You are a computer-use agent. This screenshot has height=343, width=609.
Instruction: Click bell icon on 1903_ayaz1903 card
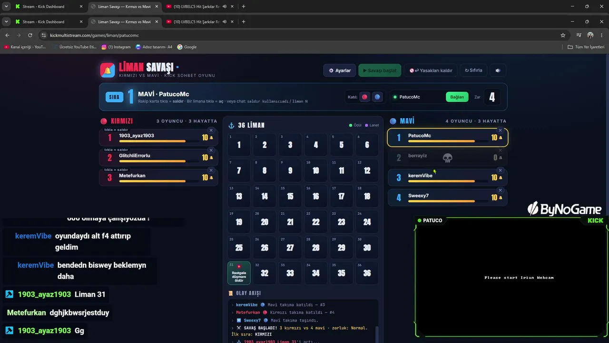tap(211, 138)
